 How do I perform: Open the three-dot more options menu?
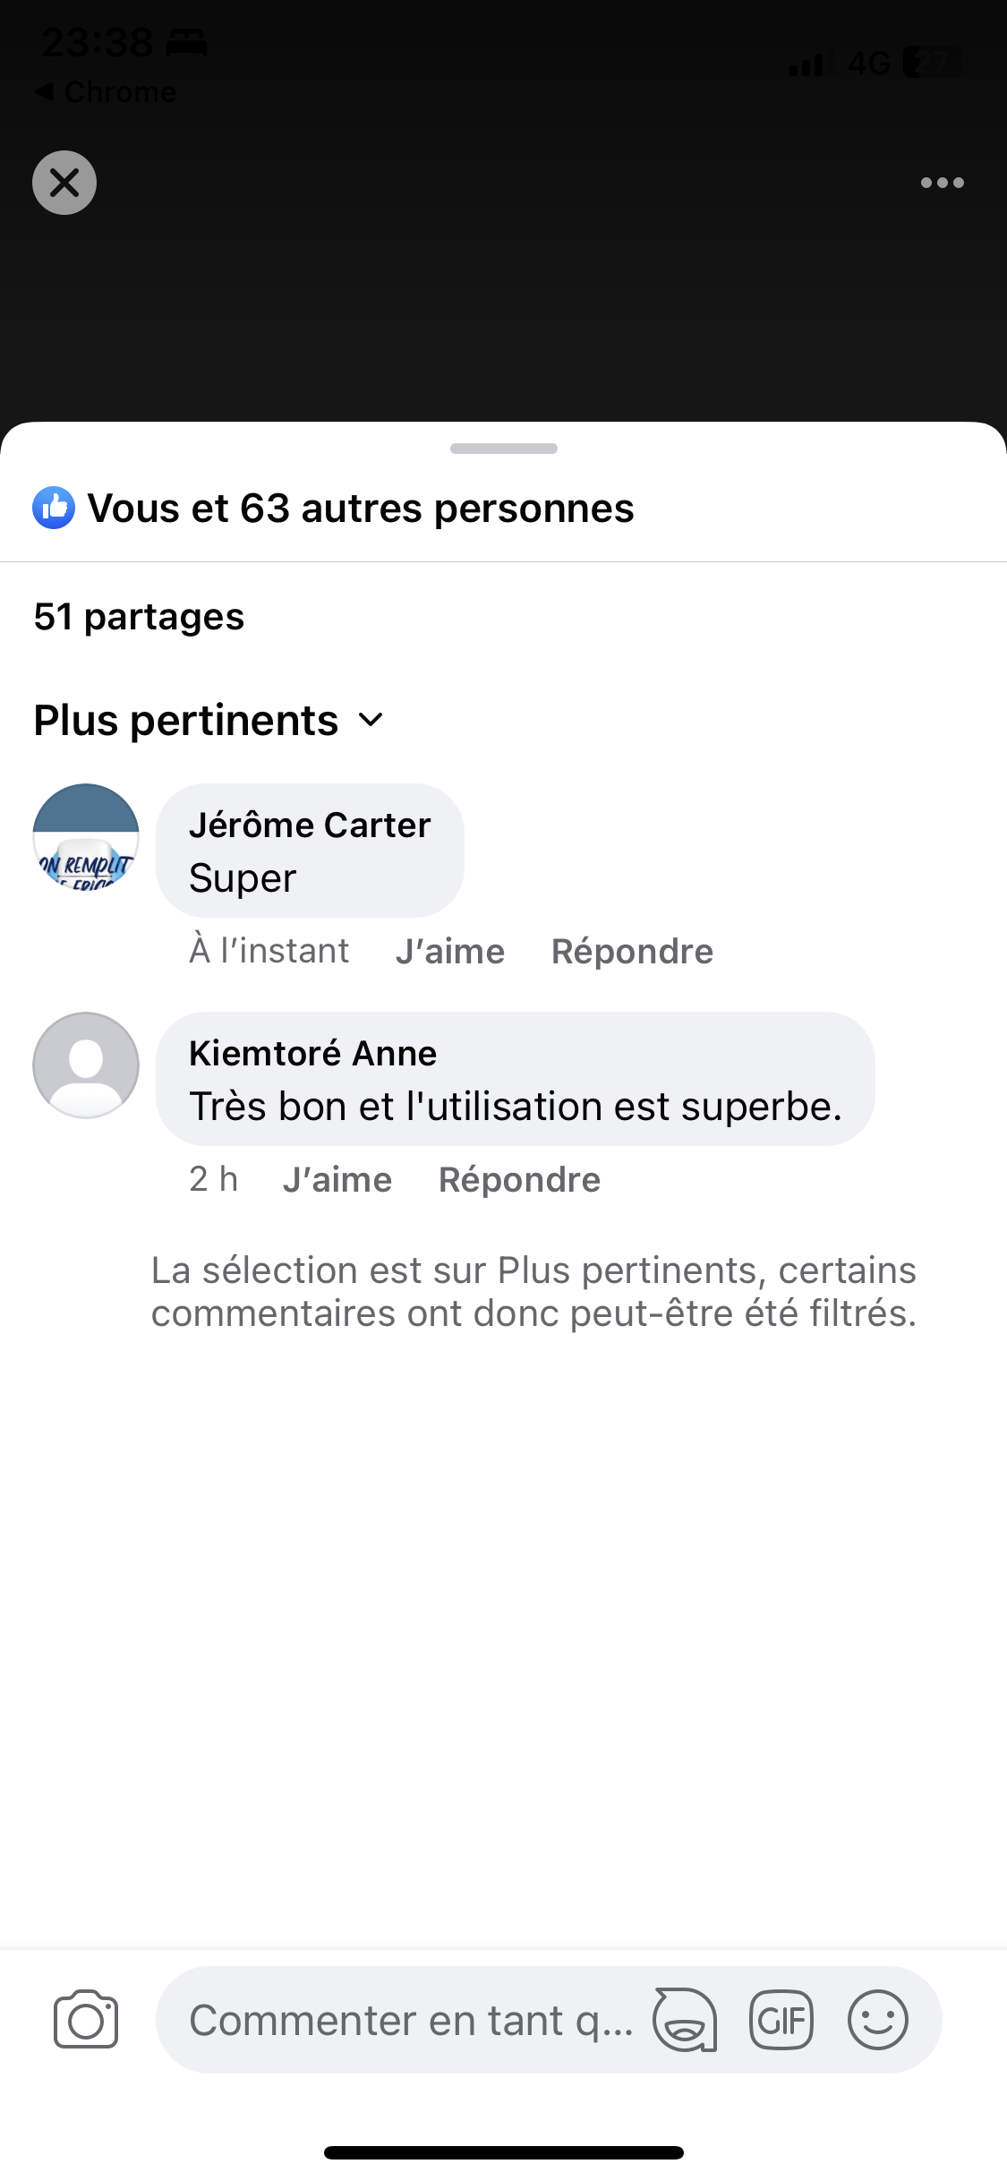[x=942, y=183]
